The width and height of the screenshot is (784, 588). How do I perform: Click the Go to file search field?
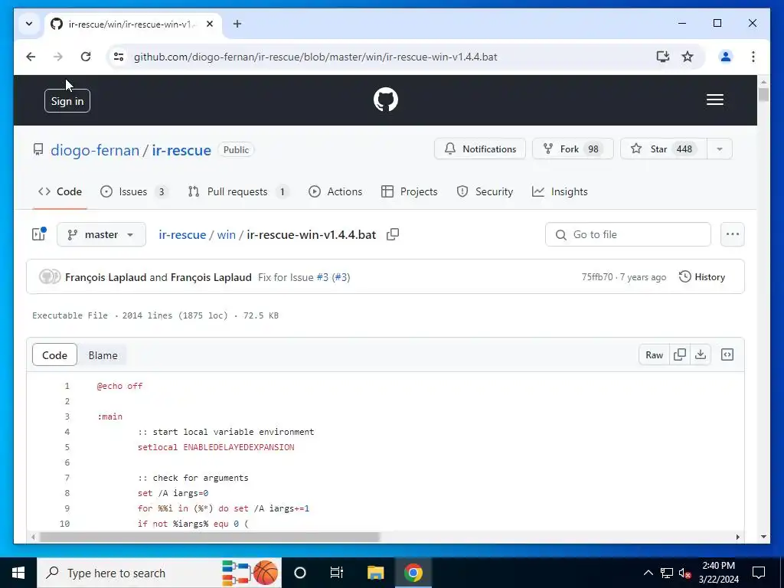click(628, 234)
